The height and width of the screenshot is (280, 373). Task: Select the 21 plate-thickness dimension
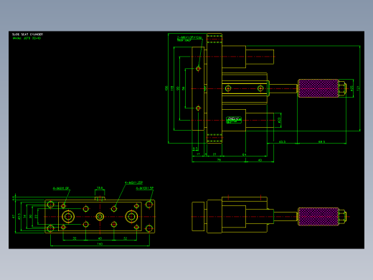pyautogui.click(x=214, y=154)
